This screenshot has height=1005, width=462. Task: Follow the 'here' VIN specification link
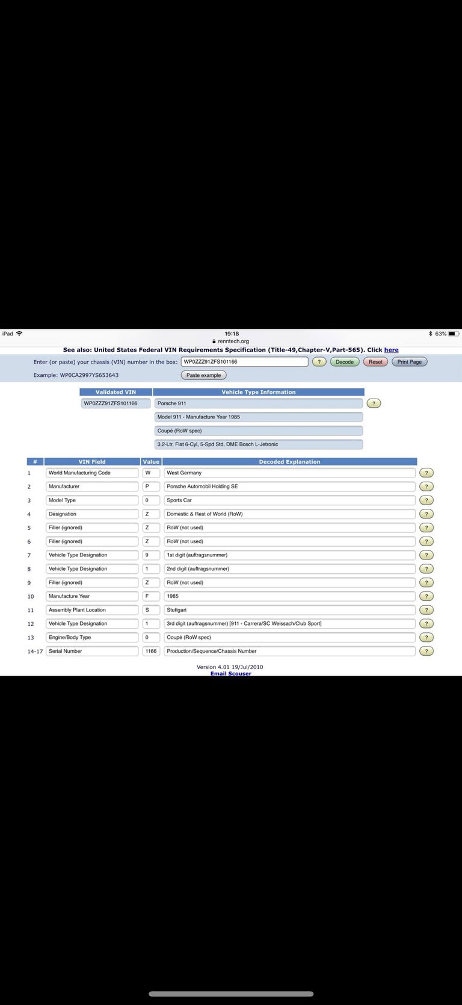pyautogui.click(x=391, y=350)
